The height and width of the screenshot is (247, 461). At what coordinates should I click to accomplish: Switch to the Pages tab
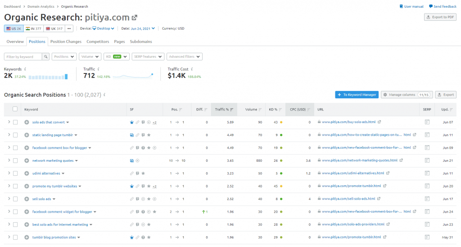[x=119, y=41]
